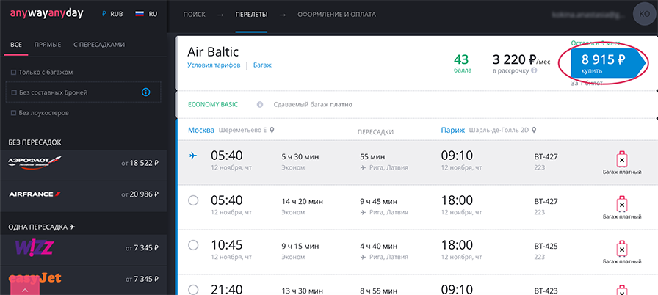Open the RUB currency selector

pyautogui.click(x=112, y=14)
